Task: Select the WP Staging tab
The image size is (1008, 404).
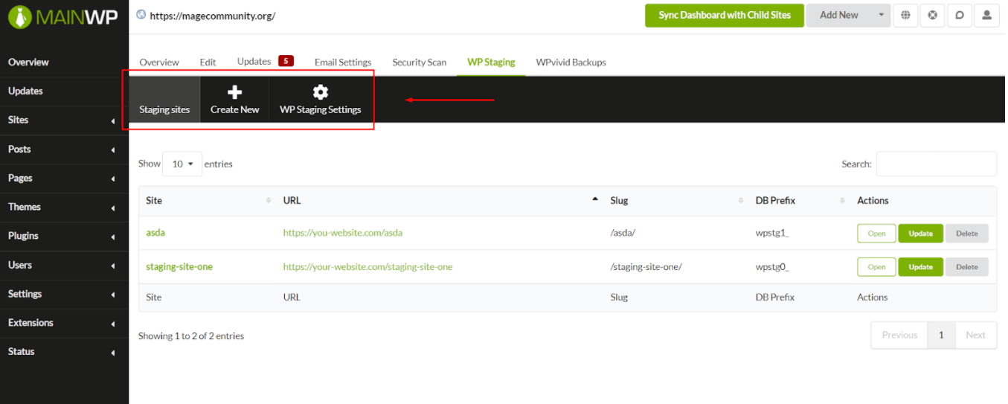Action: click(491, 62)
